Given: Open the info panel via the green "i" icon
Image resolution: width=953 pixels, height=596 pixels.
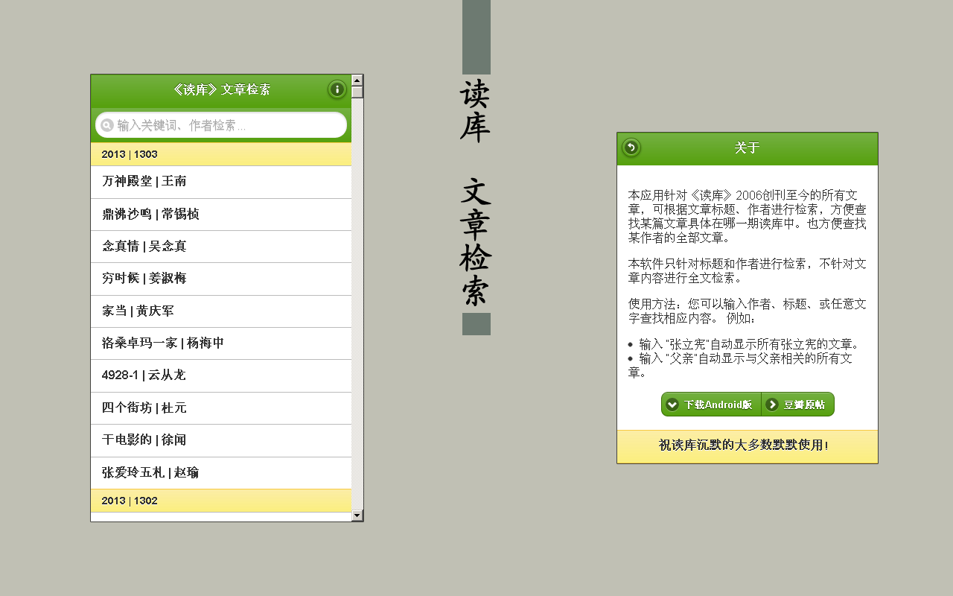Looking at the screenshot, I should (337, 89).
